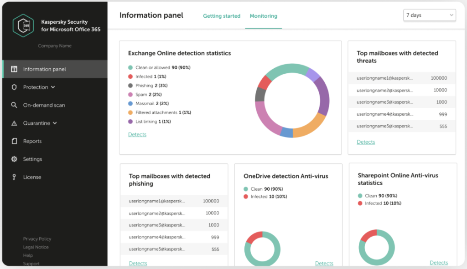Viewport: 467px width, 269px height.
Task: Click the blue Massmail legend dot
Action: pyautogui.click(x=130, y=103)
